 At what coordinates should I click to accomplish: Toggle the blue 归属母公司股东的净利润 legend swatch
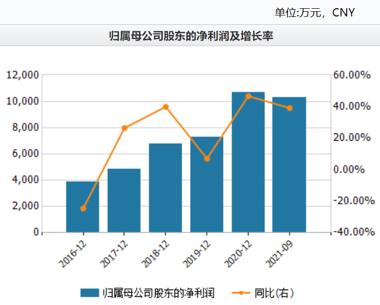click(90, 293)
